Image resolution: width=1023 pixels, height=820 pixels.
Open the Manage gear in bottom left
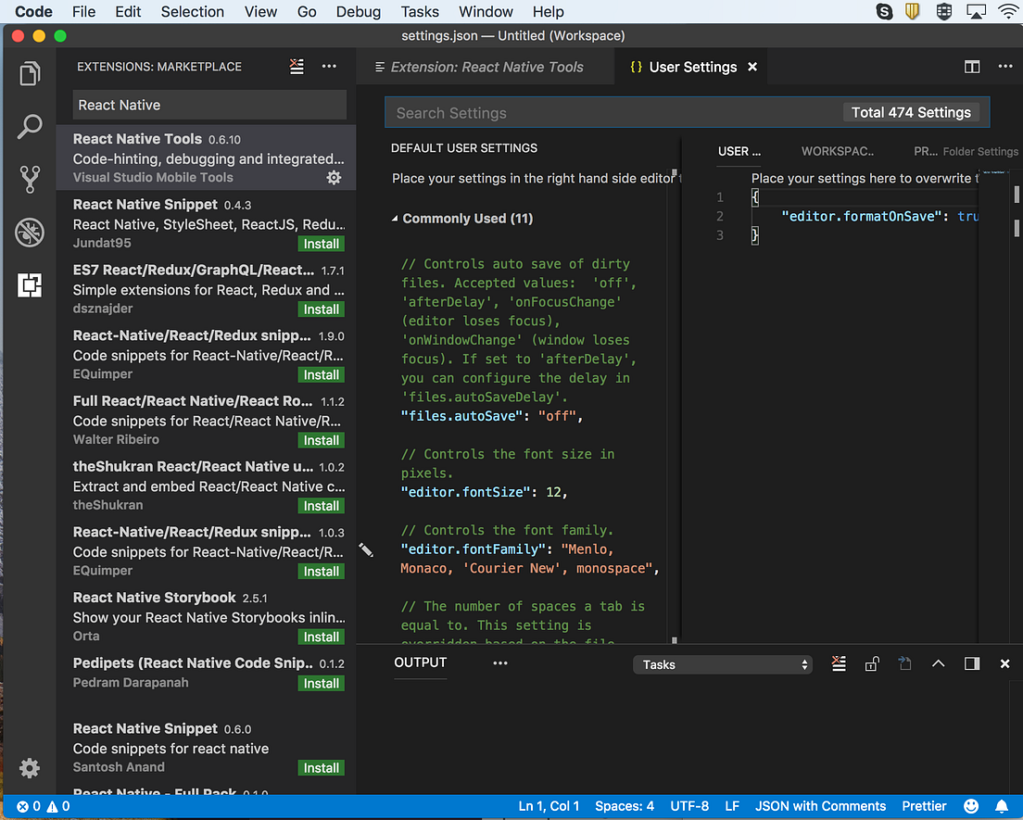point(29,768)
